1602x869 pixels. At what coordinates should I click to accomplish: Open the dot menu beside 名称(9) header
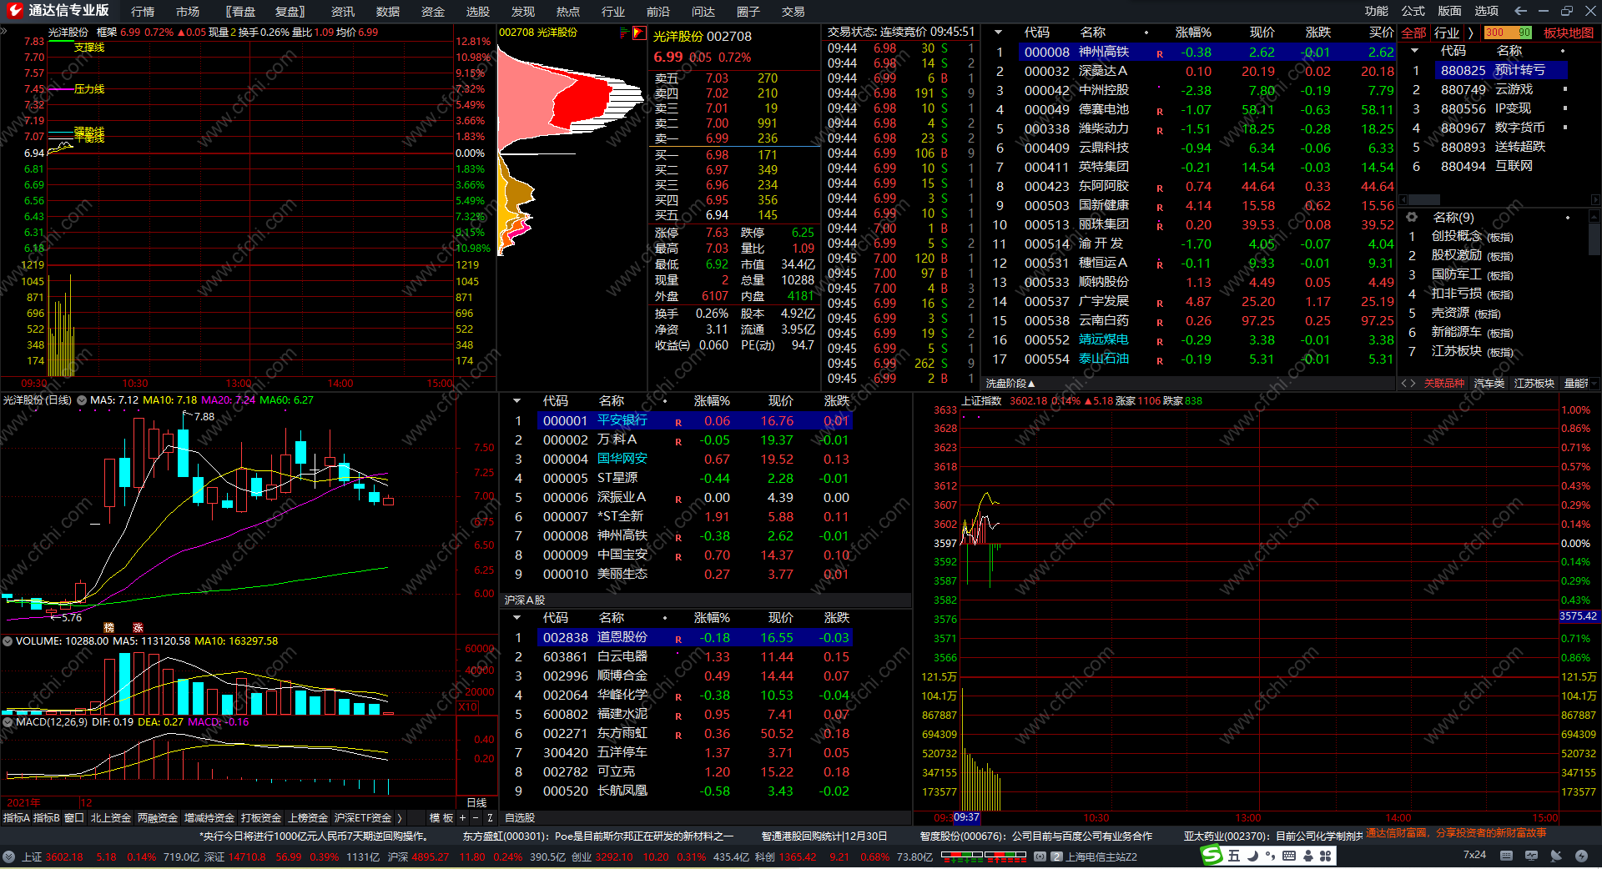1568,218
